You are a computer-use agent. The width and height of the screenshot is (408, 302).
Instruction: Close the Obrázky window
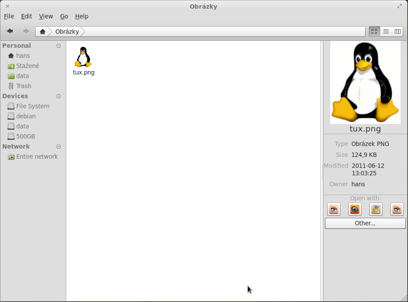click(x=7, y=7)
